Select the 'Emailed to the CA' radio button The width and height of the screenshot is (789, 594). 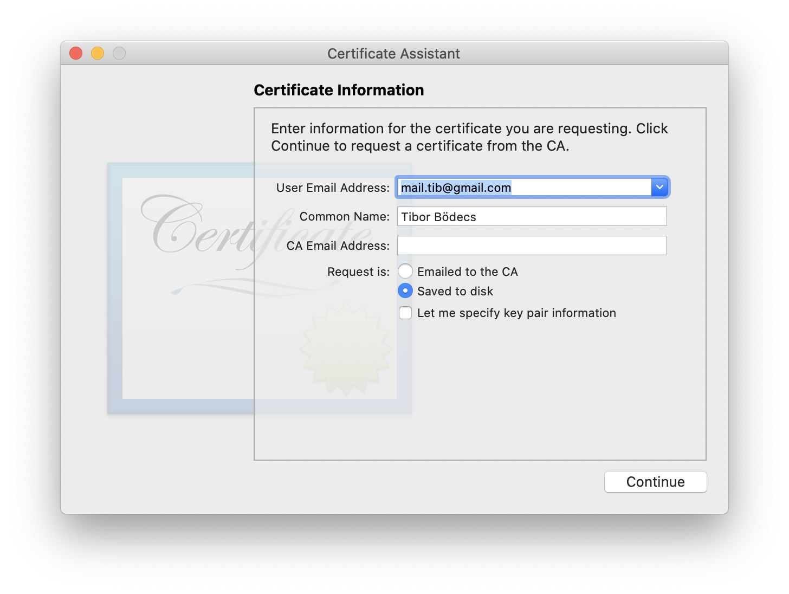405,271
